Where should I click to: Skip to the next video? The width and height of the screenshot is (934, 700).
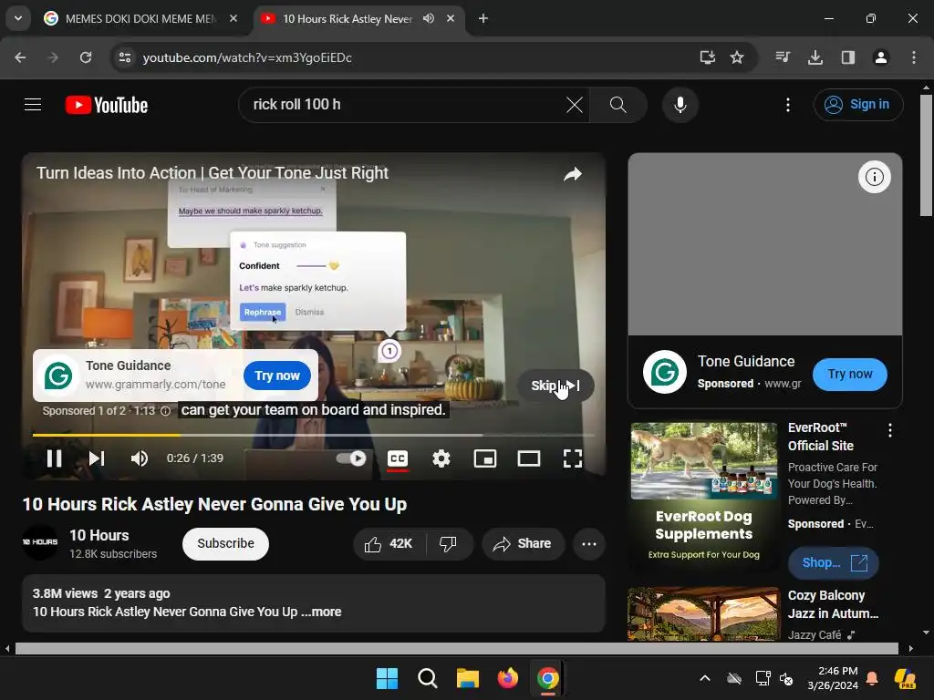pos(97,458)
